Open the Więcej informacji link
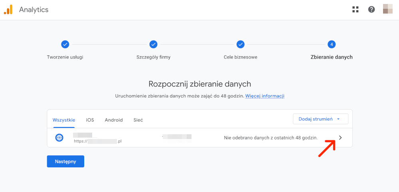Viewport: 399px width, 192px height. click(265, 96)
